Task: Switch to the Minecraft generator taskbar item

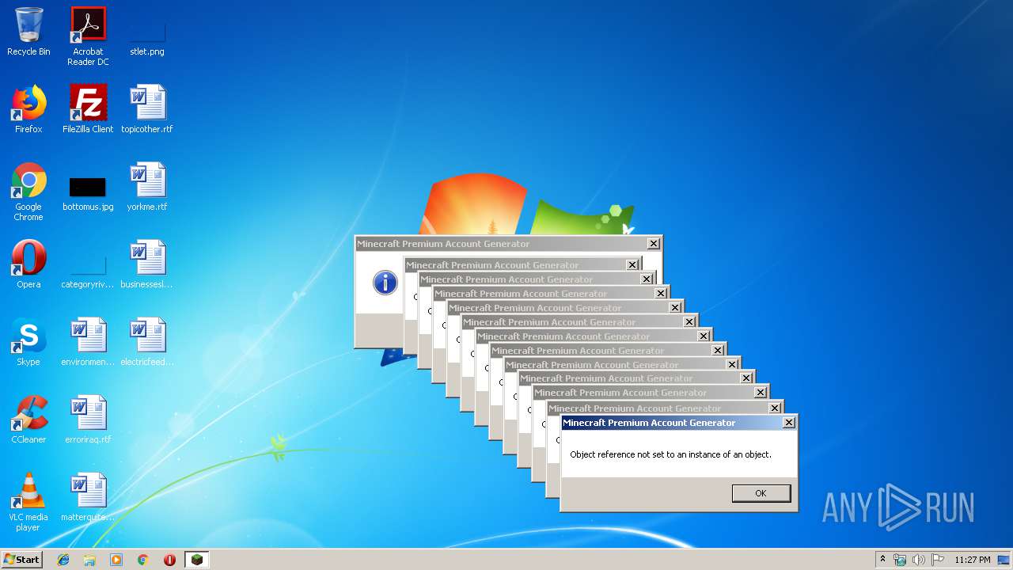Action: point(196,560)
